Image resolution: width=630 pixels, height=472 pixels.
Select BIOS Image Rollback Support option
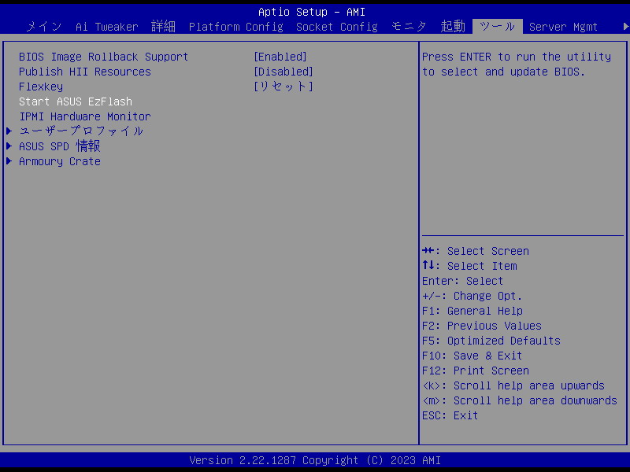[104, 57]
